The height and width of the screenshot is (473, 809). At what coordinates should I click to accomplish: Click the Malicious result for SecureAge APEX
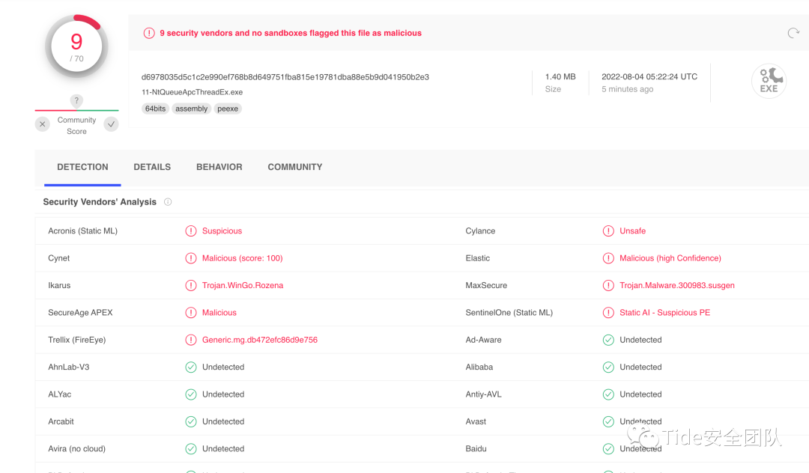click(219, 313)
